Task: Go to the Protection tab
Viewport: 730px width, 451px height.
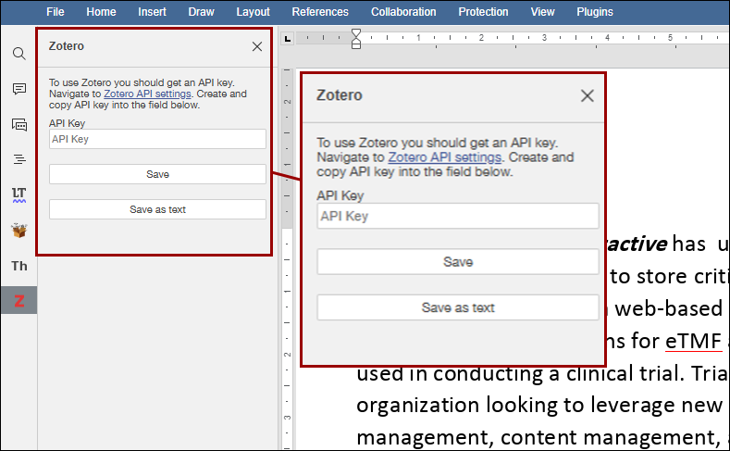Action: 483,12
